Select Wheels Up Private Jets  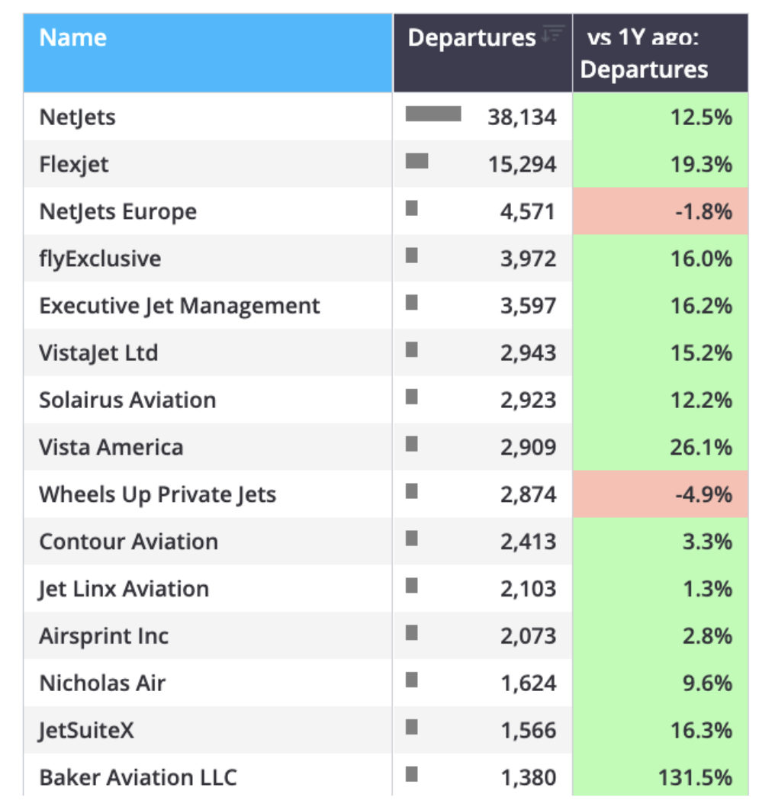click(x=157, y=494)
